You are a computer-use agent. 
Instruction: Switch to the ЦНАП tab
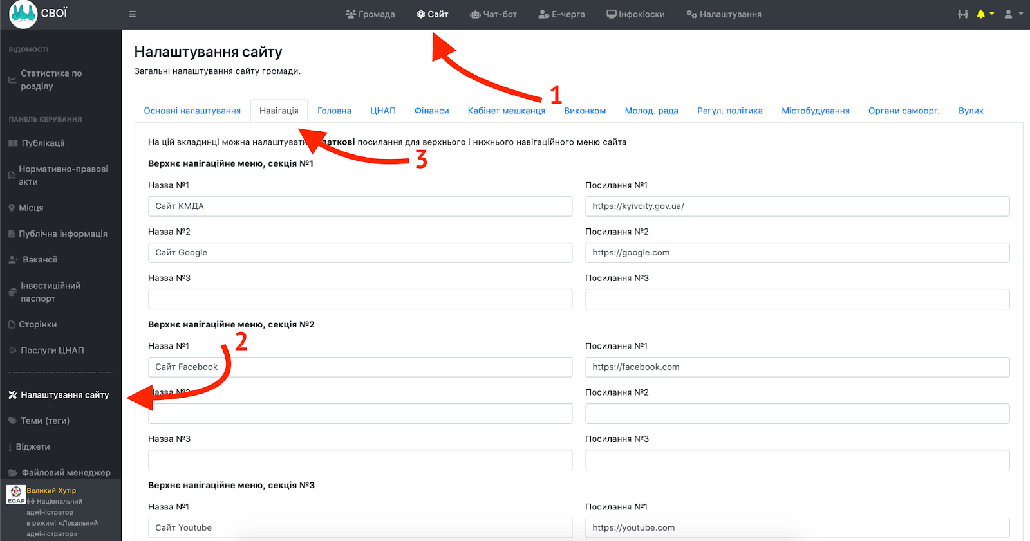[x=382, y=111]
